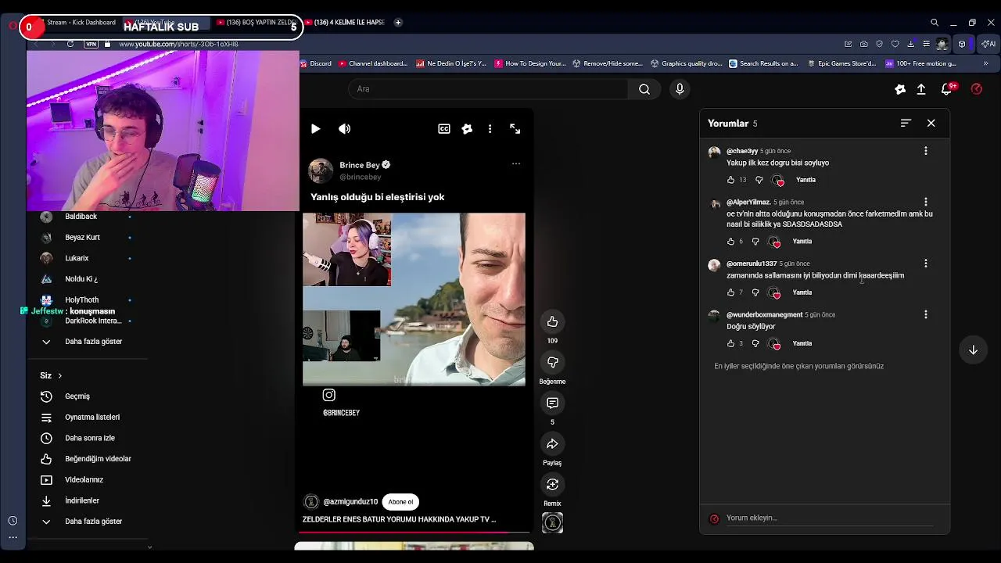Share the short via Paylaş
Image resolution: width=1001 pixels, height=563 pixels.
tap(552, 443)
